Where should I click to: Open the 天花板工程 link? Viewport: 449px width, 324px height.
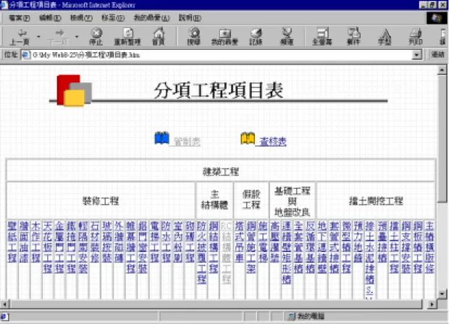click(x=48, y=247)
